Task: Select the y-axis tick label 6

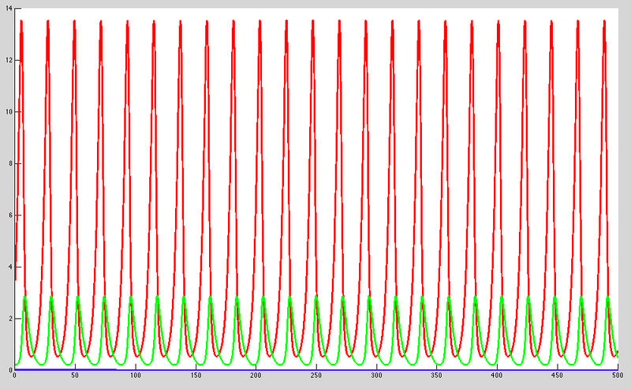Action: tap(9, 215)
